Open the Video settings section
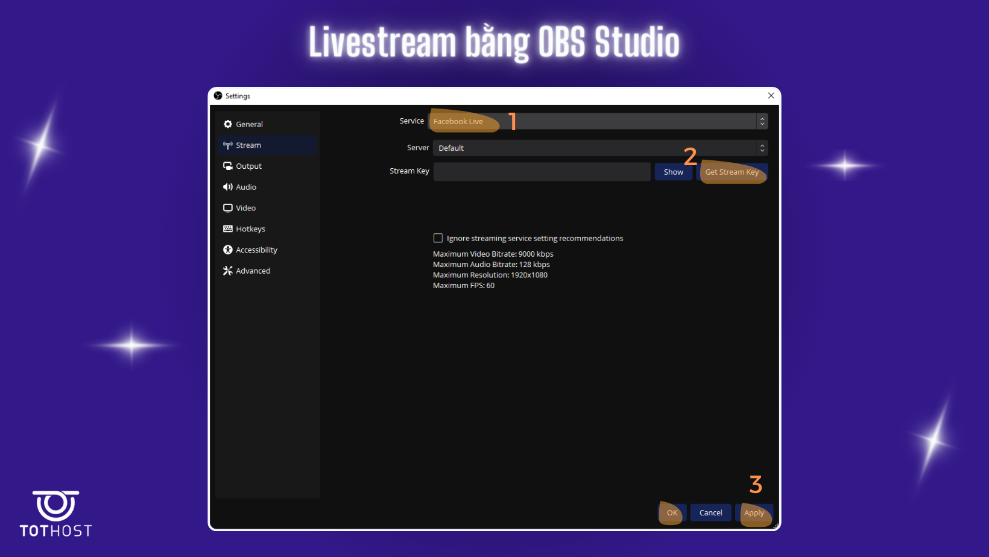Screen dimensions: 989x557 click(x=245, y=207)
